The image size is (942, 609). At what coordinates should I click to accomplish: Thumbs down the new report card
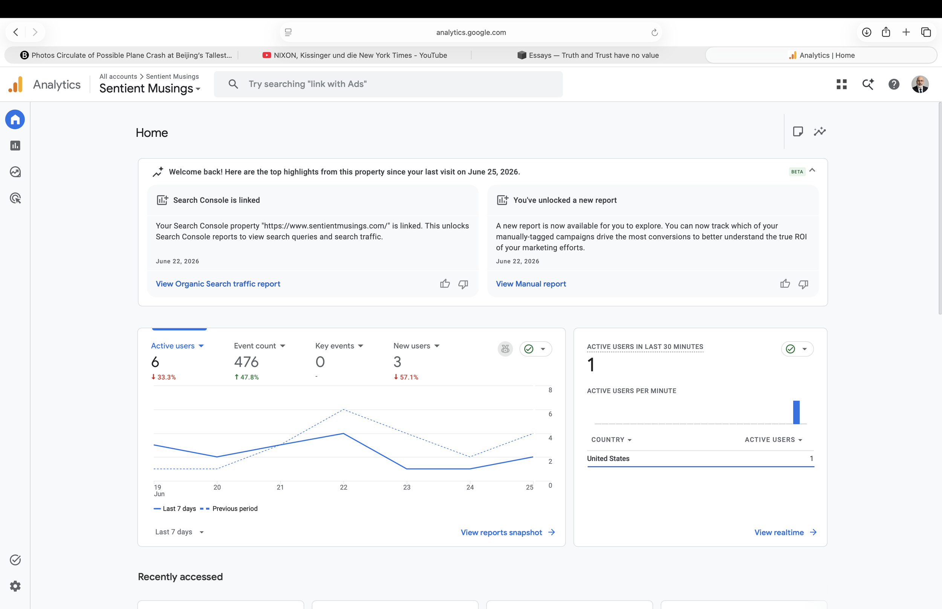tap(803, 284)
